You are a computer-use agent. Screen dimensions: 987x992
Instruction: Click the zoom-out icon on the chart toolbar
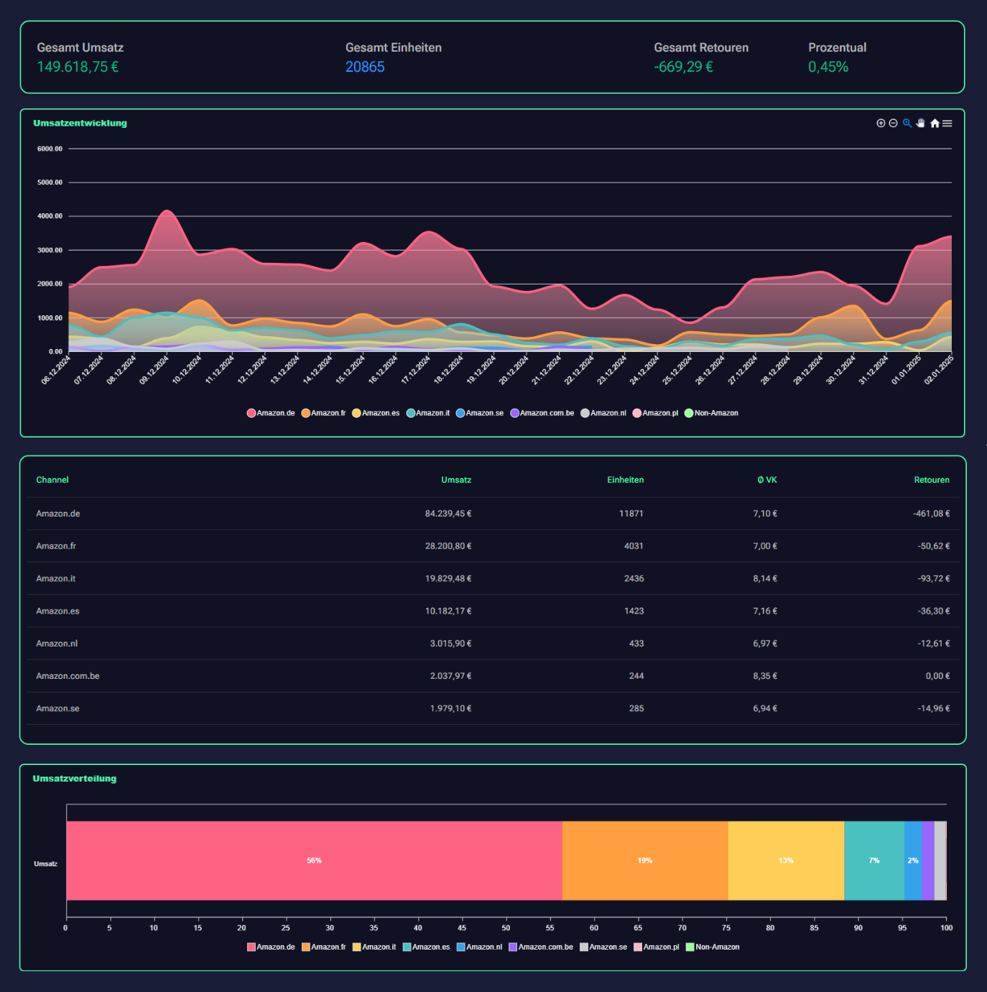point(892,123)
